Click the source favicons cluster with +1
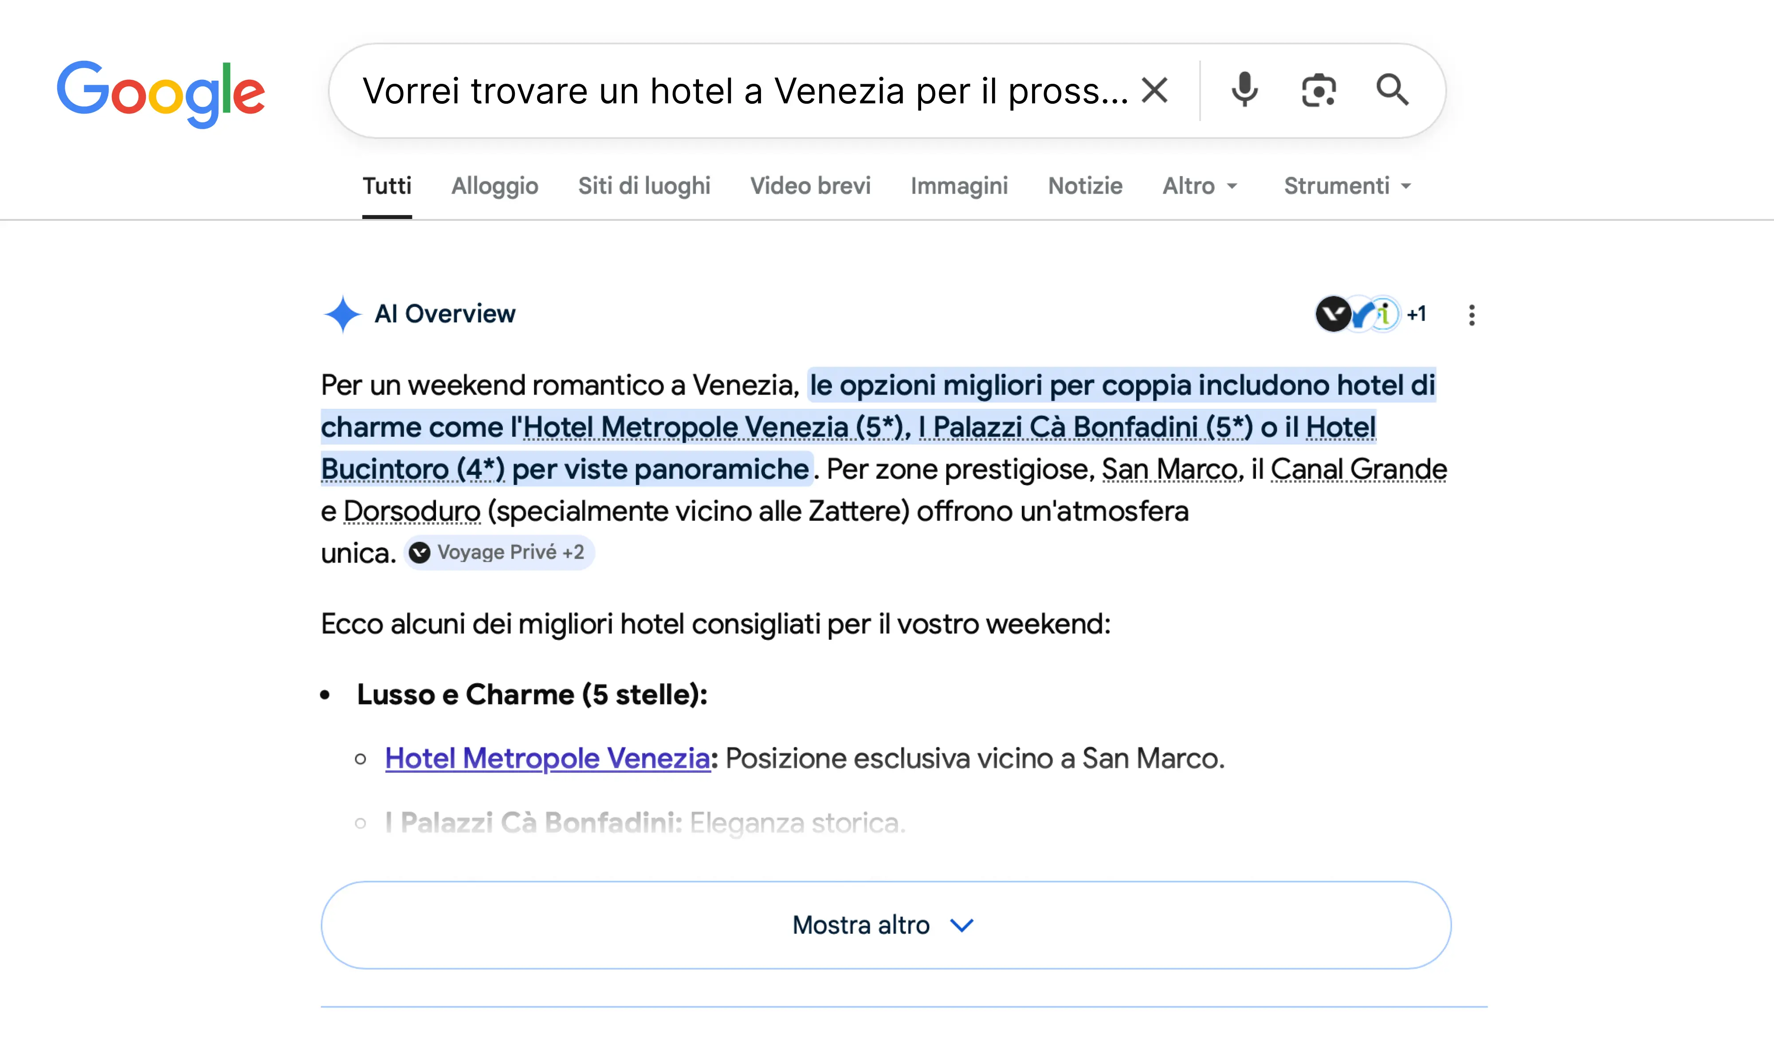The image size is (1774, 1064). [x=1370, y=314]
